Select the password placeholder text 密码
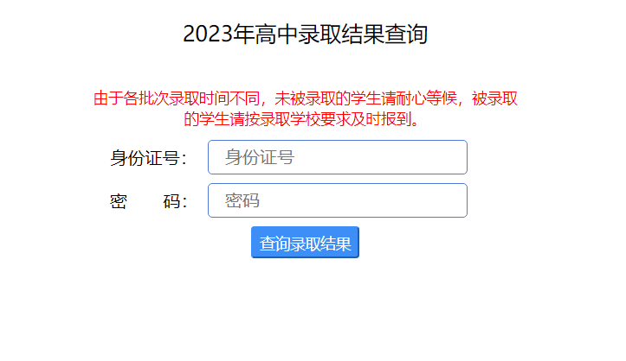The image size is (626, 361). tap(242, 200)
